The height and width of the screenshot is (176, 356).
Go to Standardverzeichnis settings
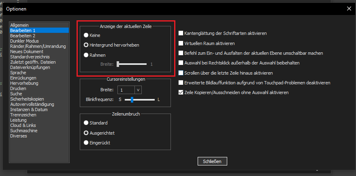[x=39, y=57]
